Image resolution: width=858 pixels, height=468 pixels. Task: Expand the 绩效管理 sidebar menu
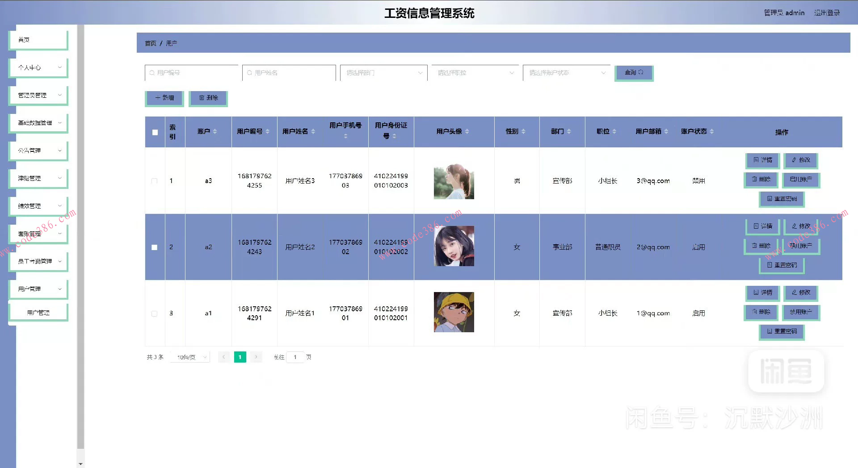point(38,206)
